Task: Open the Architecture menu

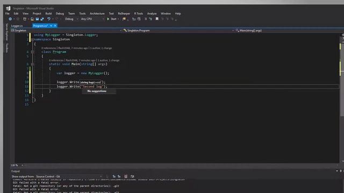Action: point(97,13)
